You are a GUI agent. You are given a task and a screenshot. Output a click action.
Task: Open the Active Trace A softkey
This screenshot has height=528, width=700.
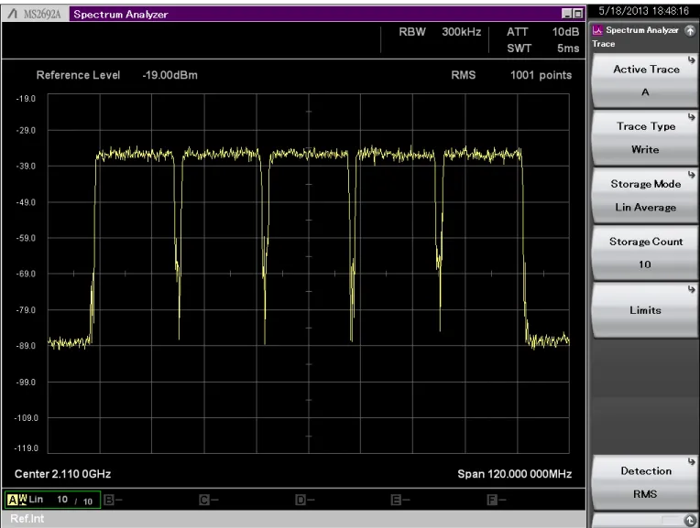(645, 81)
